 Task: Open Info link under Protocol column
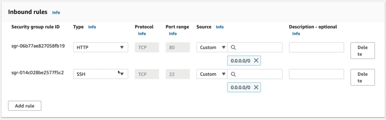[142, 34]
